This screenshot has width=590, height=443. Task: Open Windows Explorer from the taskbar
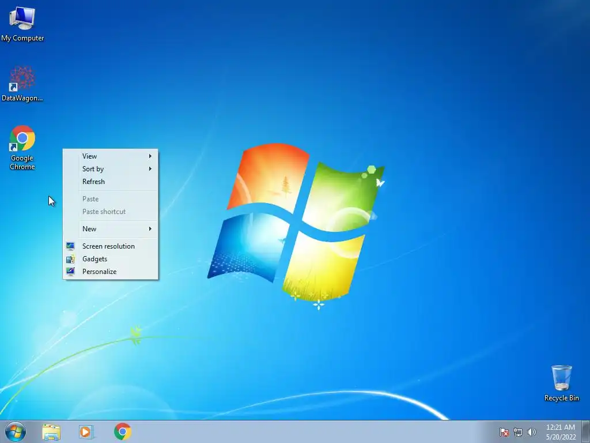tap(51, 431)
